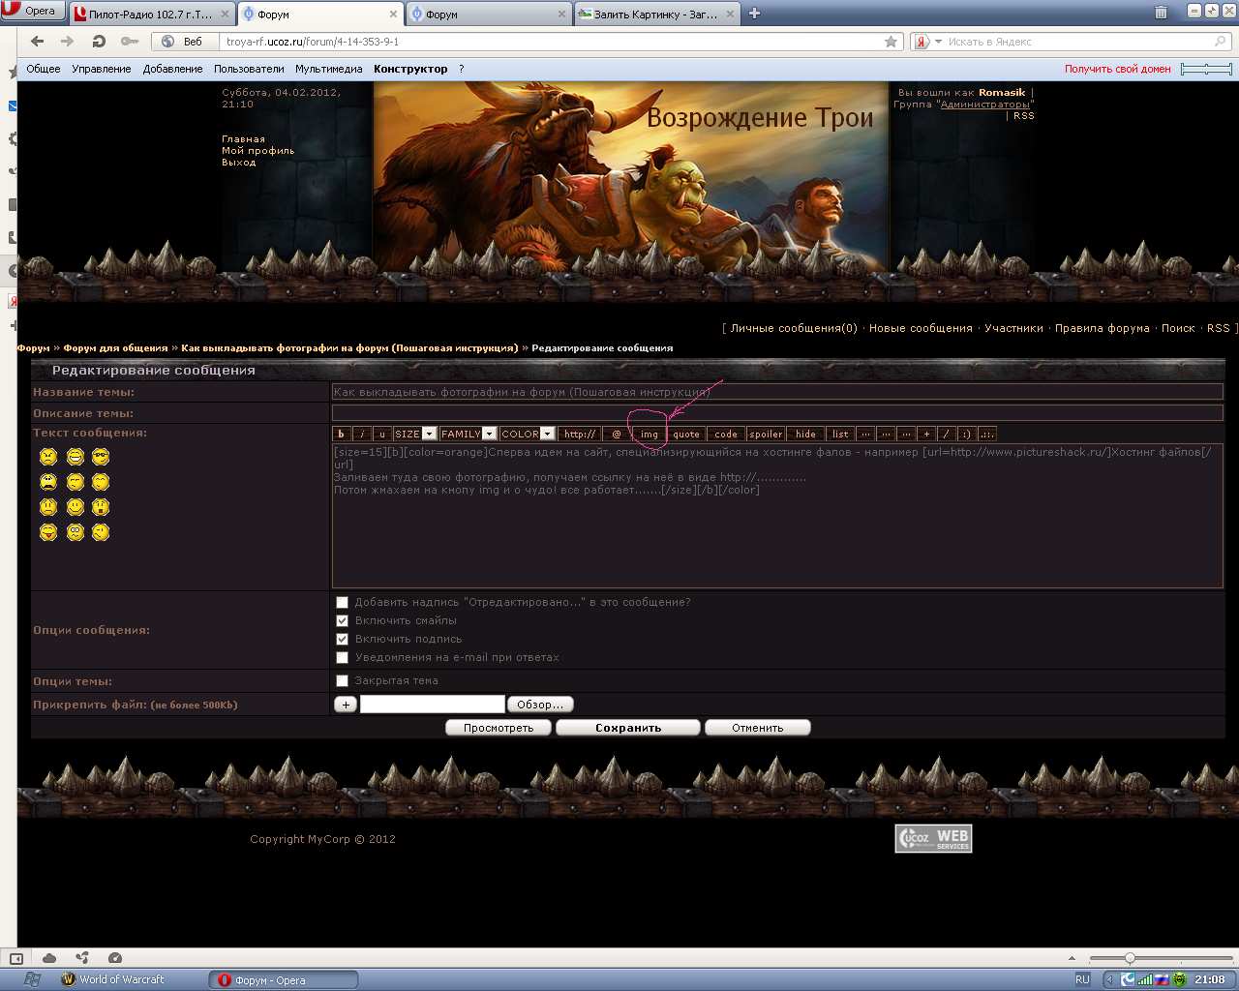Click the Opera Turbo speedometer icon in status bar
This screenshot has width=1239, height=991.
click(115, 958)
